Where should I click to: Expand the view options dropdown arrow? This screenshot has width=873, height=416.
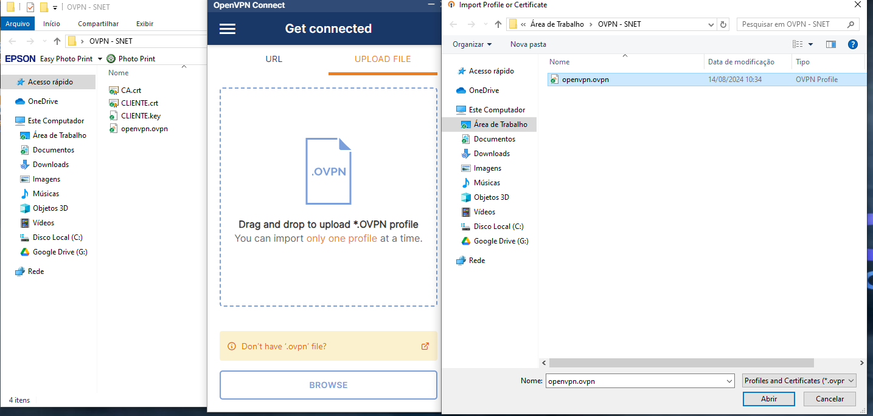(x=810, y=44)
